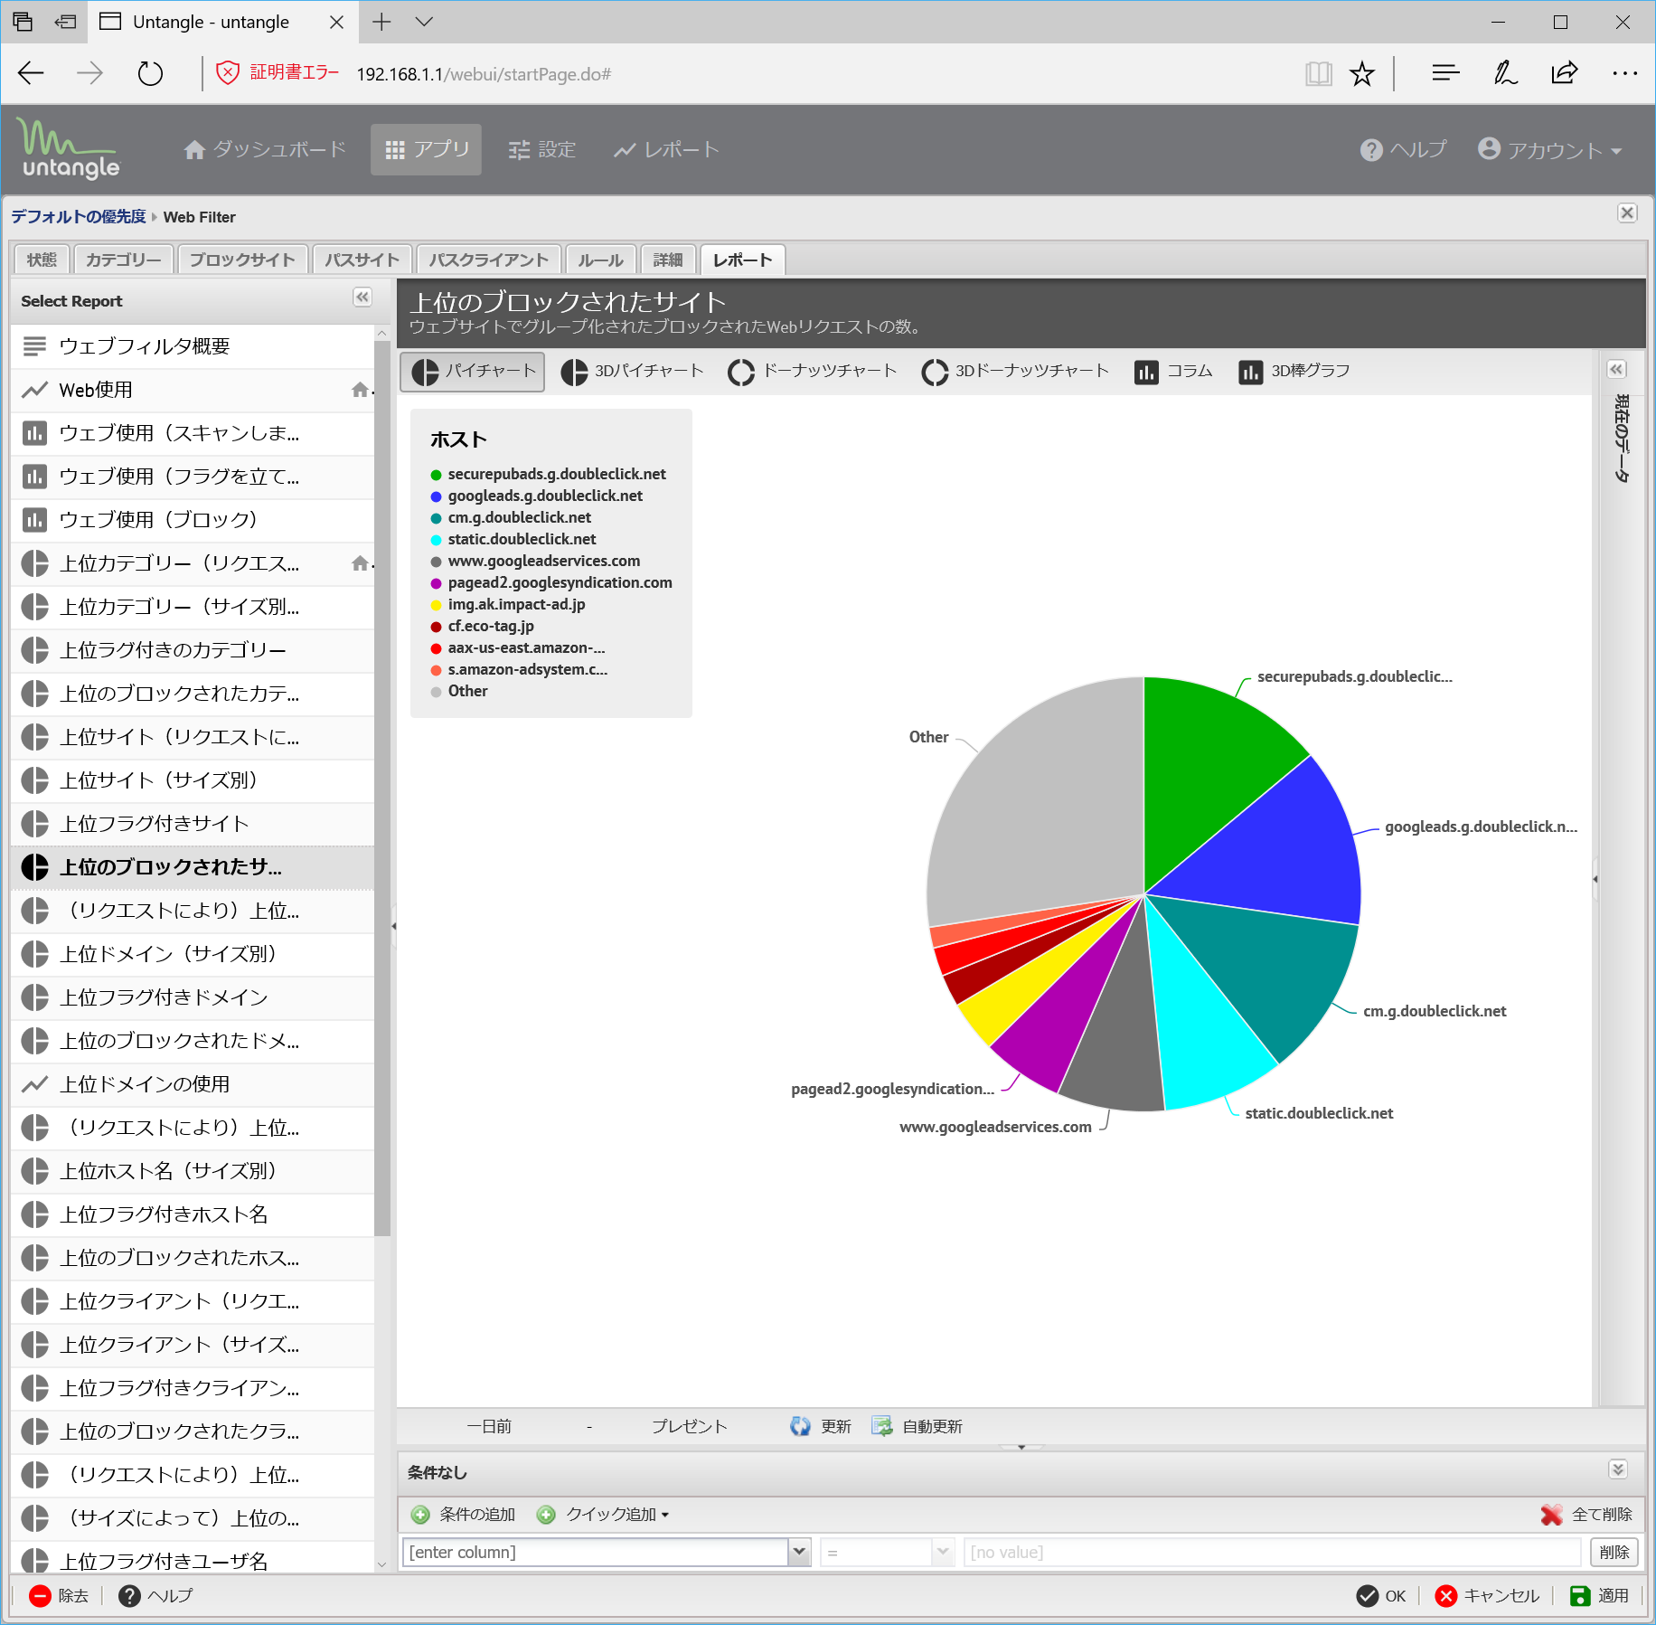Switch to the パスクライアント tab

(x=489, y=260)
